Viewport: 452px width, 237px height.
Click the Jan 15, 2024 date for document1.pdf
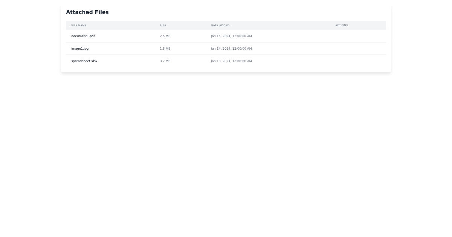(x=231, y=36)
